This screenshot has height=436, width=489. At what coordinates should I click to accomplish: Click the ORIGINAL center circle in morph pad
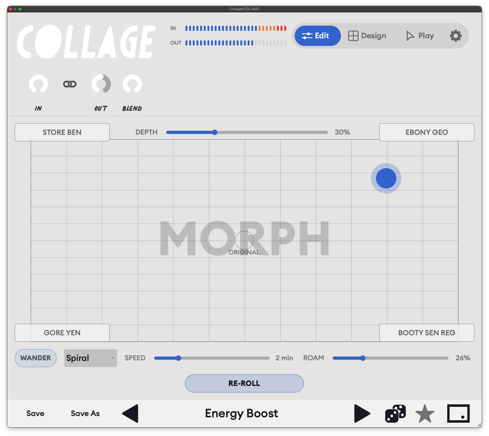point(244,240)
